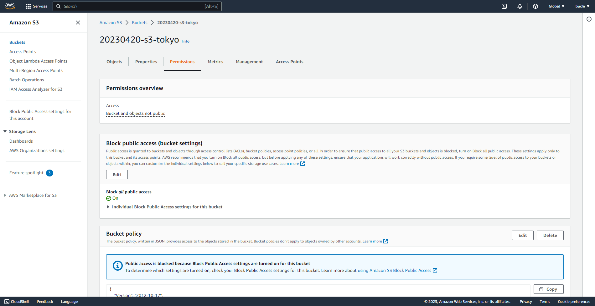This screenshot has height=306, width=595.
Task: Expand AWS Marketplace for S3
Action: pyautogui.click(x=4, y=195)
